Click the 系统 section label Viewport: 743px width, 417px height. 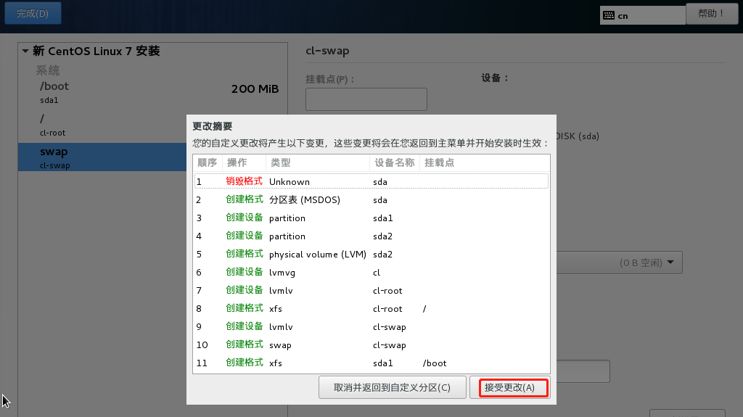tap(48, 70)
